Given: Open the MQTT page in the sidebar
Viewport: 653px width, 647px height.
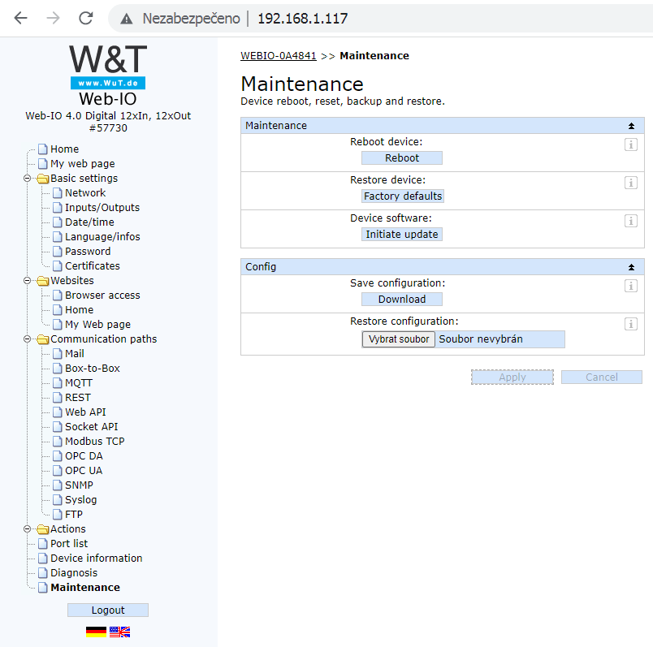Looking at the screenshot, I should tap(77, 382).
